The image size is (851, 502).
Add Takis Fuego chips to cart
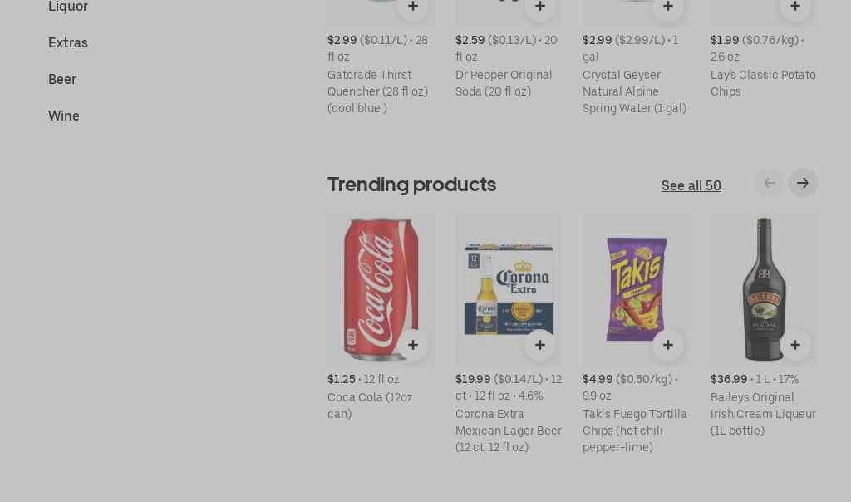[x=668, y=345]
